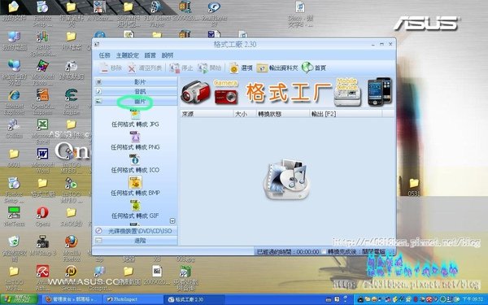Open the 任務 menu
This screenshot has width=488, height=305.
tap(105, 55)
